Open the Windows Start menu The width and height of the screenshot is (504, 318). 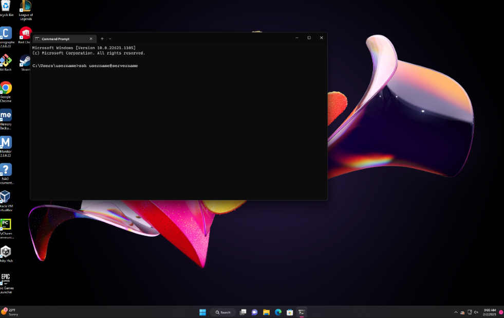coord(202,312)
